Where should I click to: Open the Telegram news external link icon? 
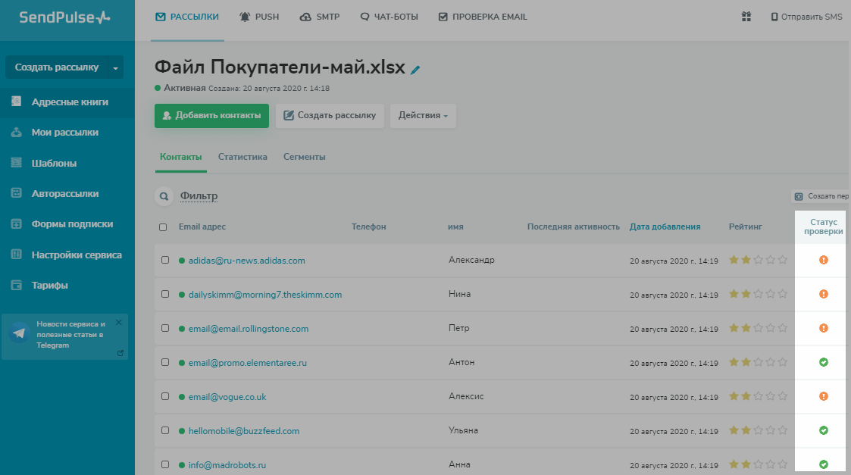click(x=120, y=353)
